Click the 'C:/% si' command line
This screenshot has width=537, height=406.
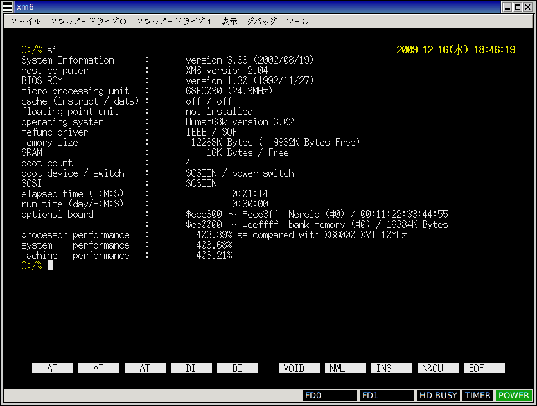coord(39,50)
